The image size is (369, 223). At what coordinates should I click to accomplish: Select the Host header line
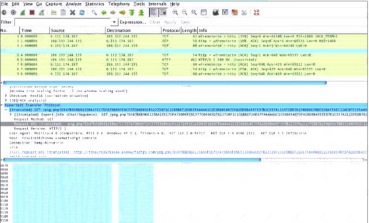coord(53,138)
